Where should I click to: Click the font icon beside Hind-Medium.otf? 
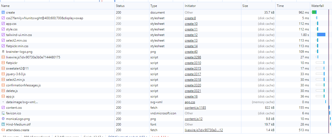point(3,124)
